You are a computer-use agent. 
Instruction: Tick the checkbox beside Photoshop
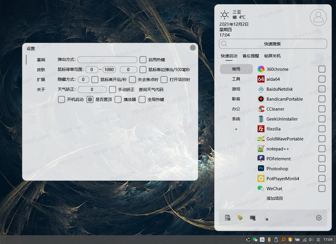(x=322, y=169)
